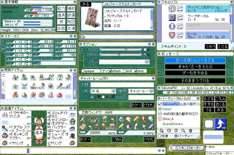
Task: Choose きゃらくたーをえらぶ
Action: click(195, 67)
